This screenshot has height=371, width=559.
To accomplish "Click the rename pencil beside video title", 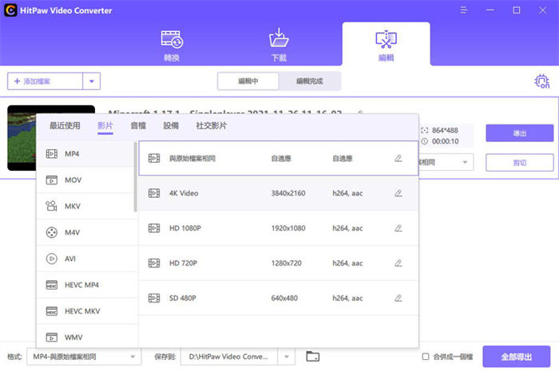I will 360,112.
